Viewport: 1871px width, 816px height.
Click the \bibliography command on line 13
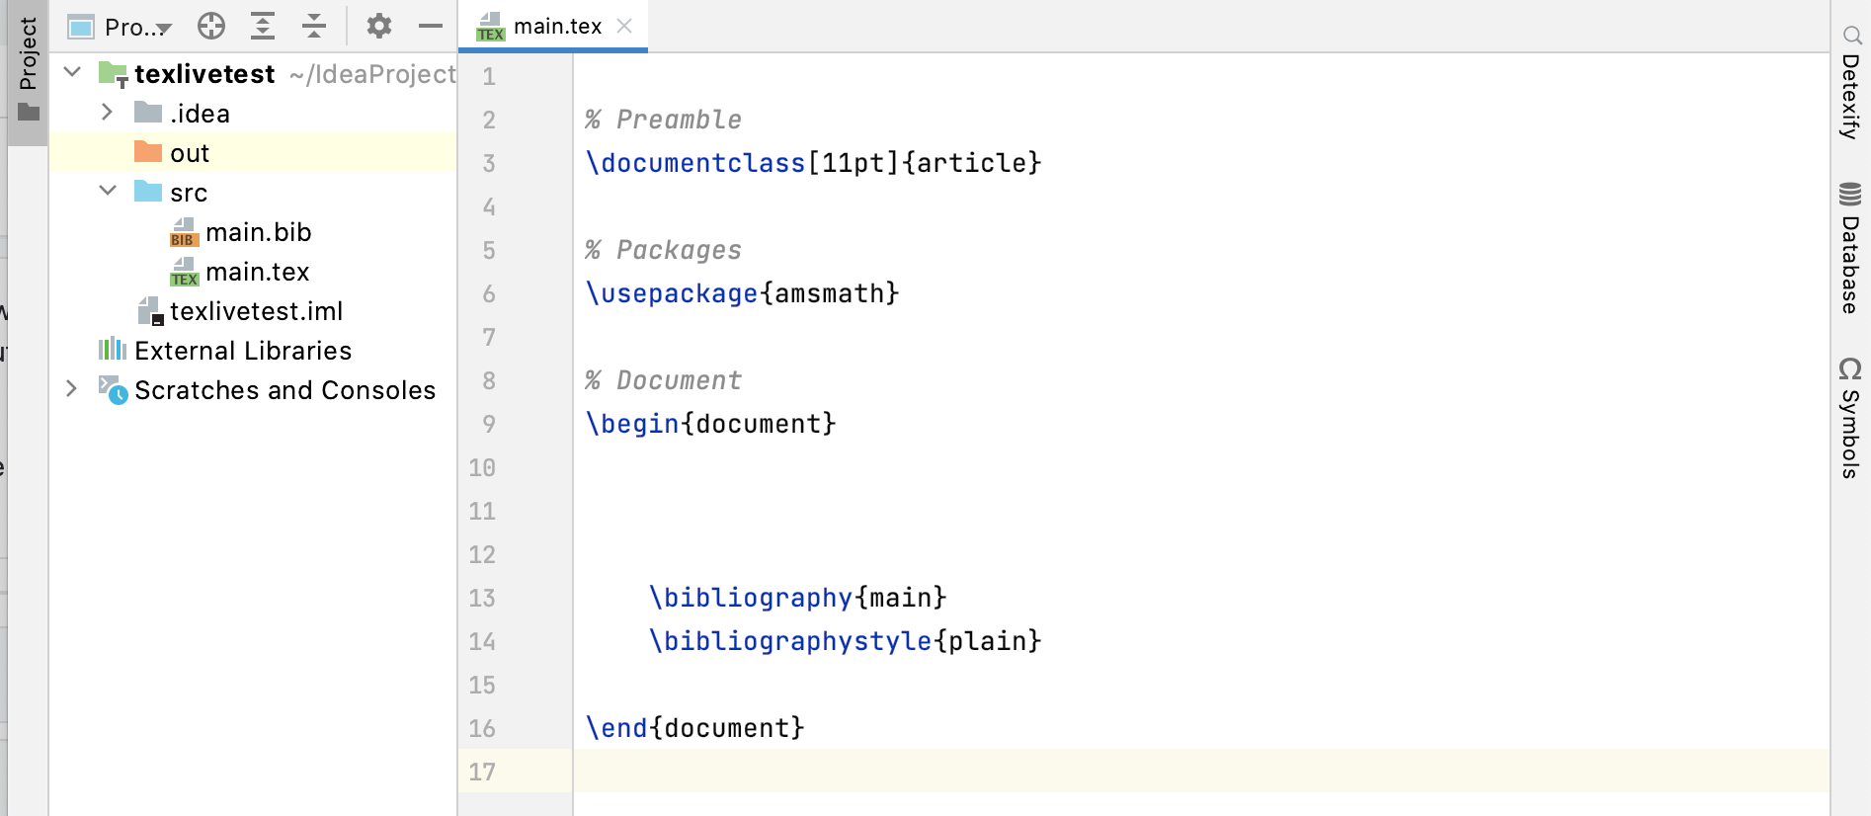click(751, 598)
